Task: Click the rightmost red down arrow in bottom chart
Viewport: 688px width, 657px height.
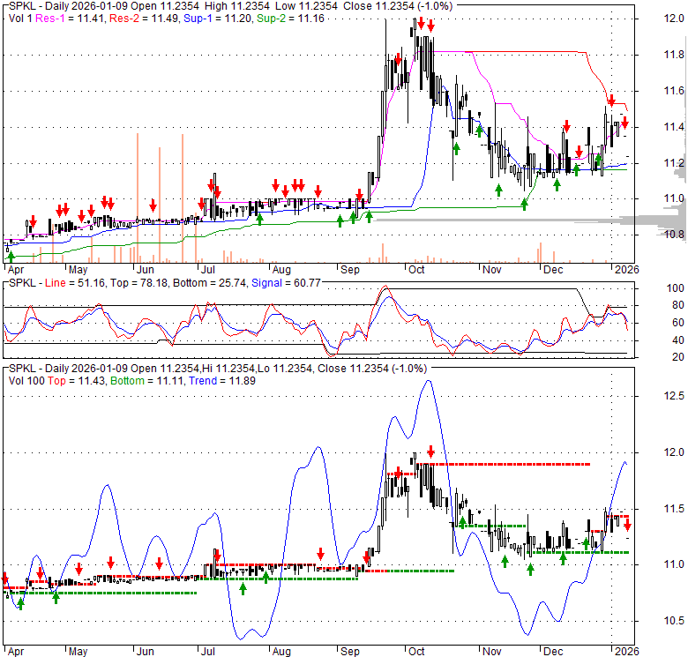Action: pos(627,526)
